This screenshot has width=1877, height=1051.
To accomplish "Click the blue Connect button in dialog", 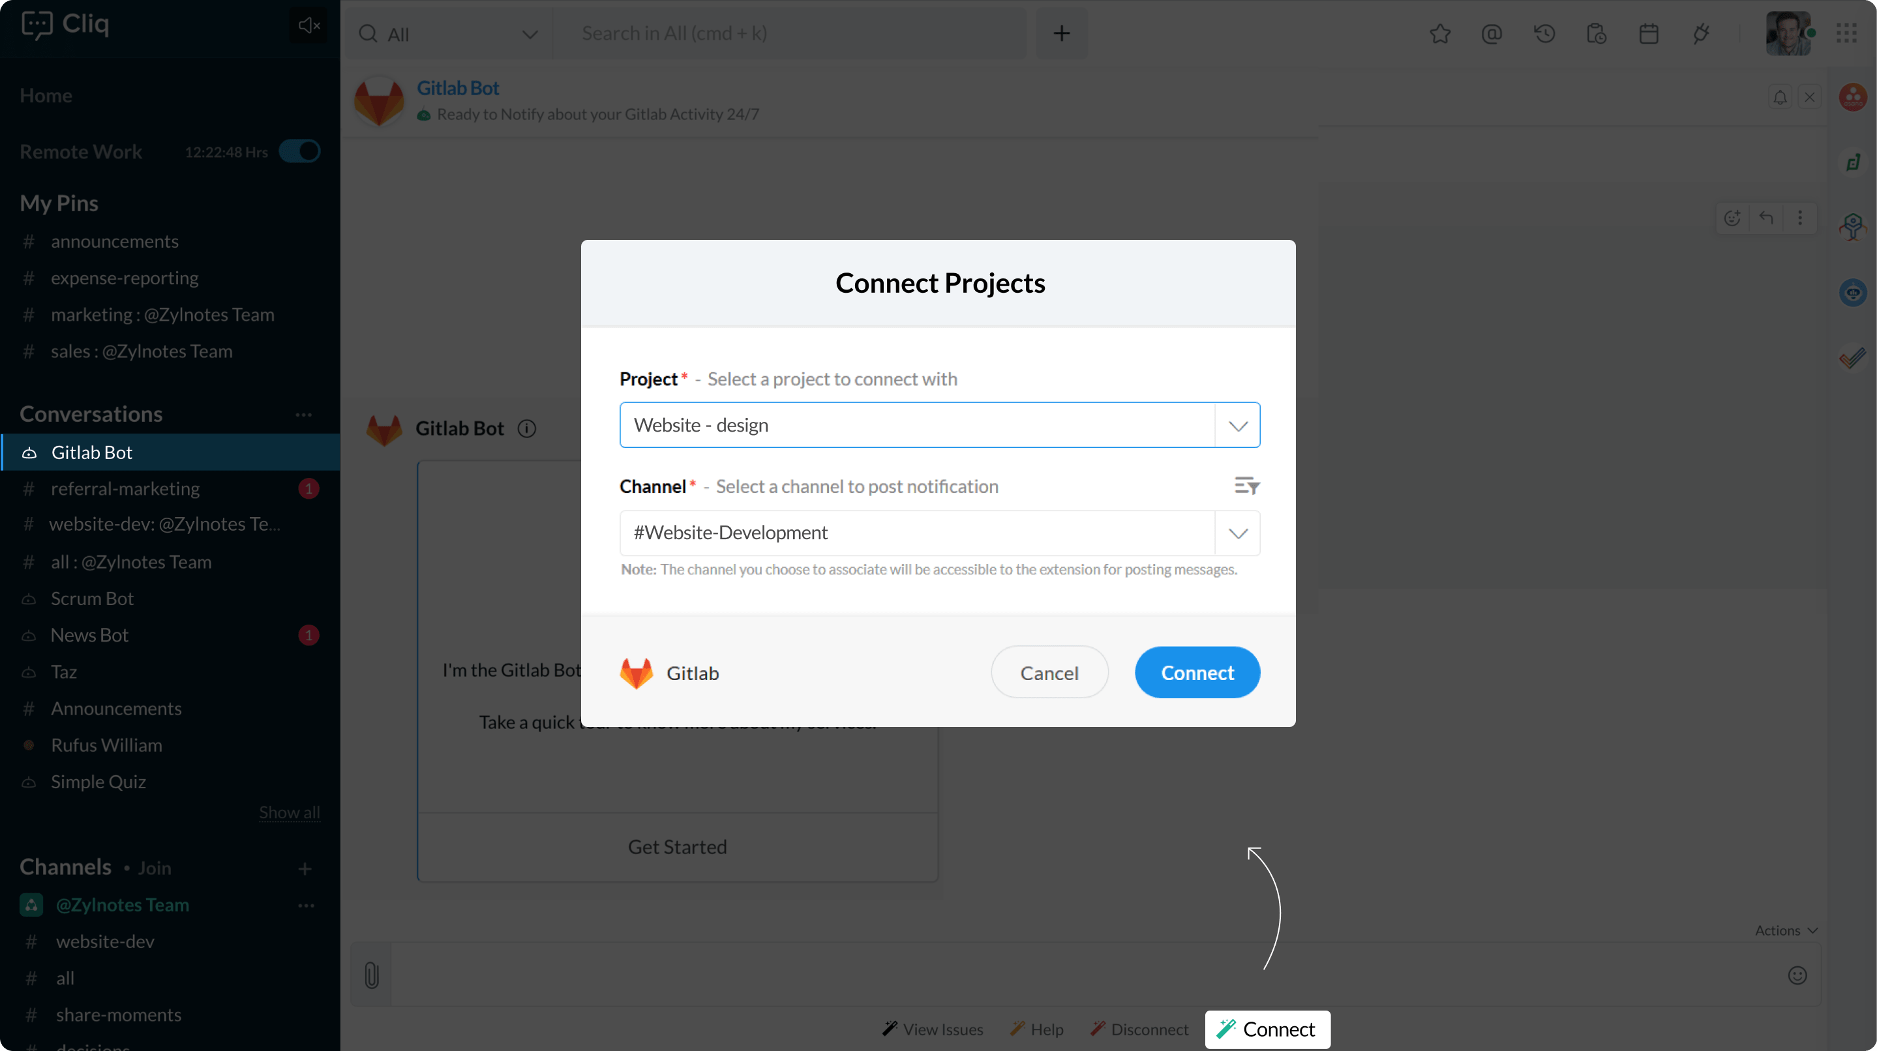I will tap(1197, 672).
